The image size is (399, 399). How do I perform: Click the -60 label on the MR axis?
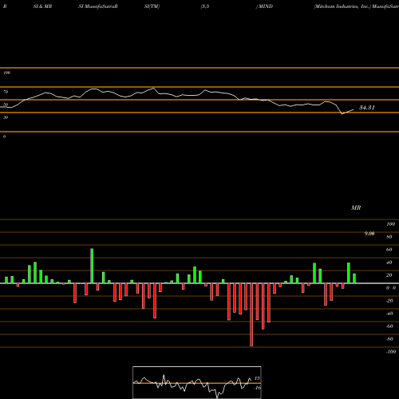[389, 326]
